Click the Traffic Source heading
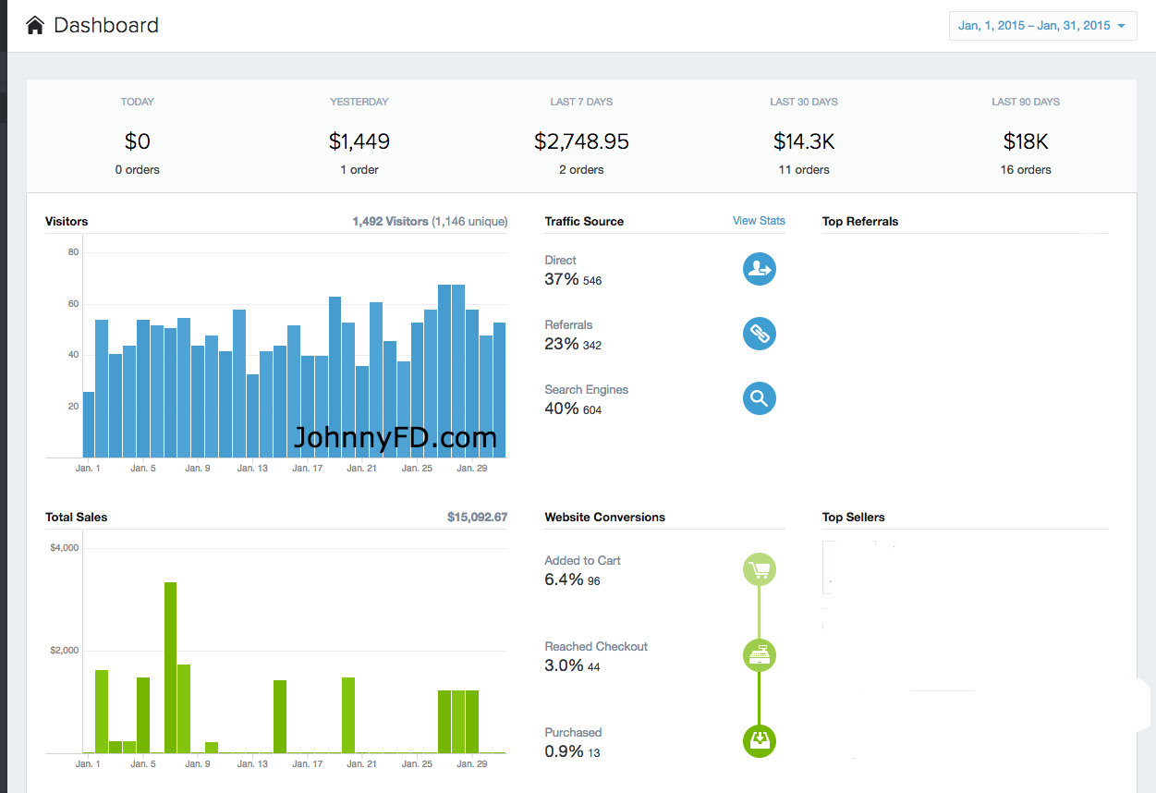This screenshot has height=793, width=1156. point(584,221)
